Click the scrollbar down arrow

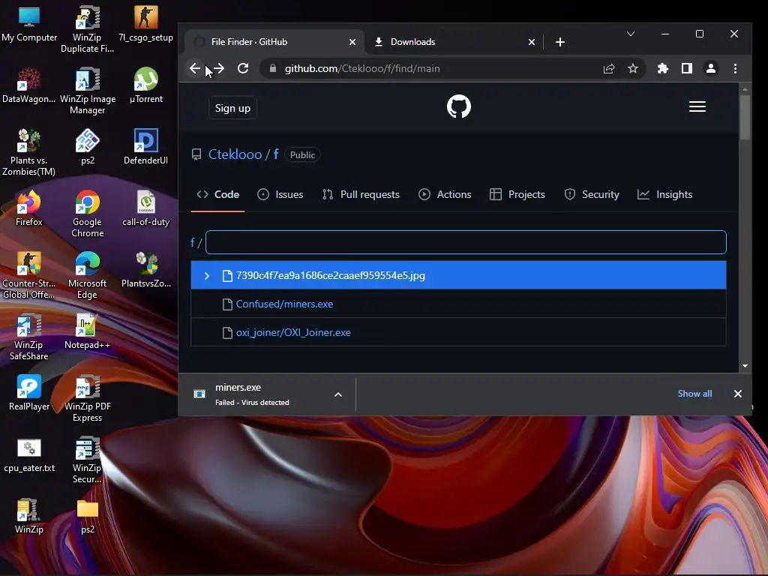tap(745, 366)
